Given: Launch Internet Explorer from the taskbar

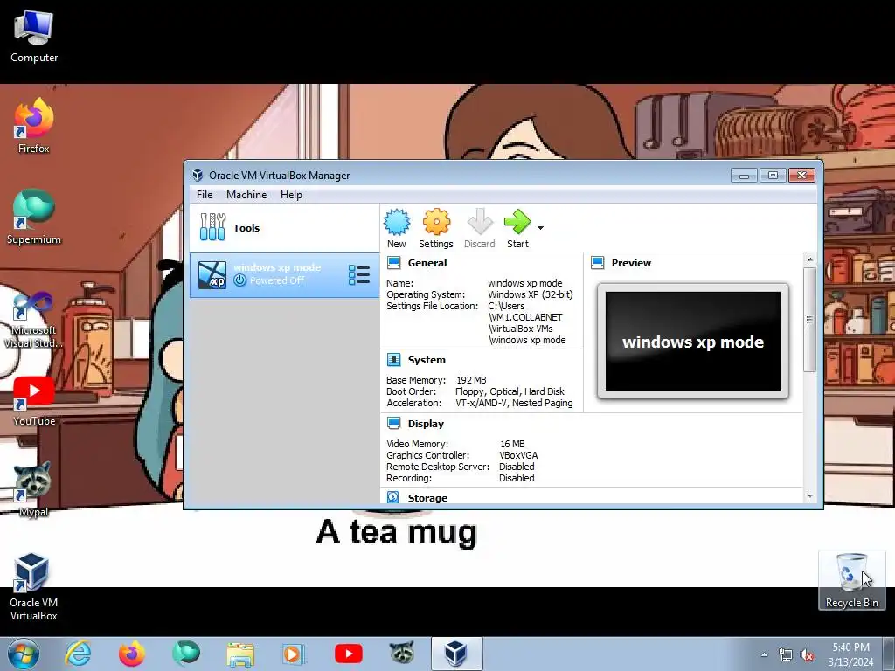Looking at the screenshot, I should click(x=78, y=654).
